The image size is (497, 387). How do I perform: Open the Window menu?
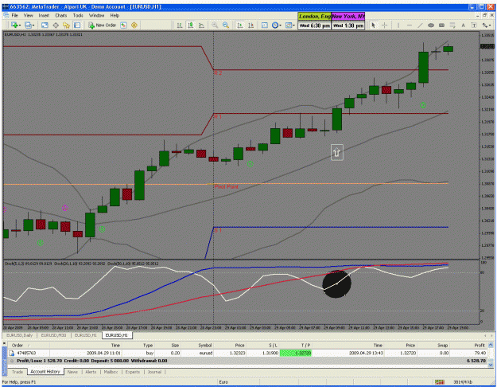click(x=96, y=15)
